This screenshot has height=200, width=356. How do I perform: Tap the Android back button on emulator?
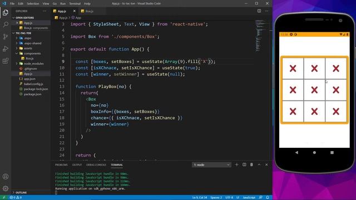tap(296, 153)
